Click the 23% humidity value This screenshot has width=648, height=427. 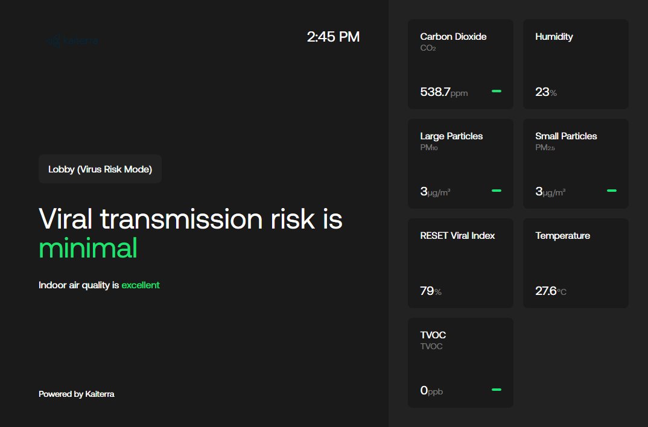[x=546, y=92]
